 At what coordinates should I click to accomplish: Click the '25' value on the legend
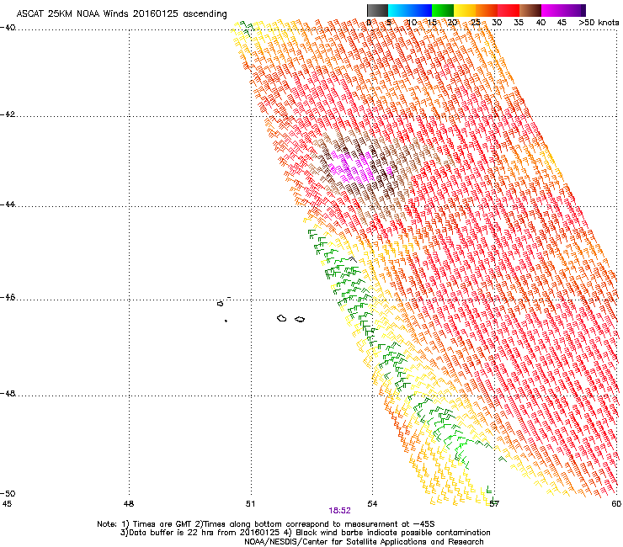click(x=476, y=23)
